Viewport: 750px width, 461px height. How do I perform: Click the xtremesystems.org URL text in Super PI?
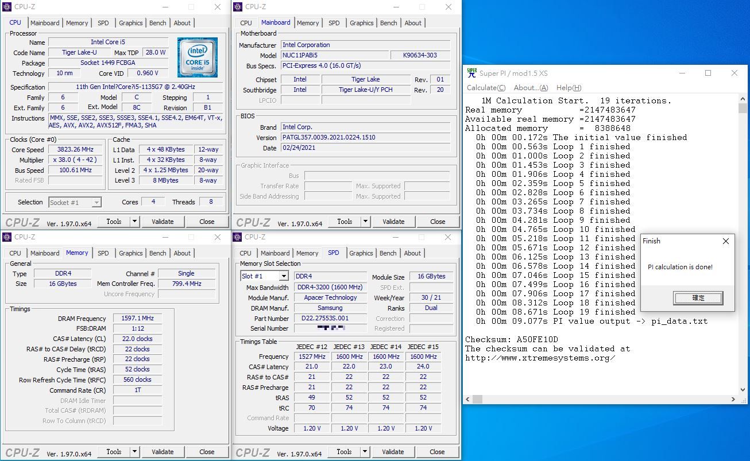540,358
